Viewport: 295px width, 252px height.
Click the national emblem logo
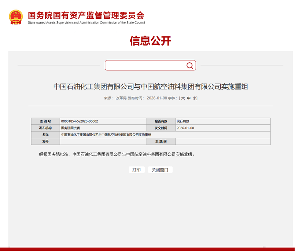pyautogui.click(x=16, y=17)
